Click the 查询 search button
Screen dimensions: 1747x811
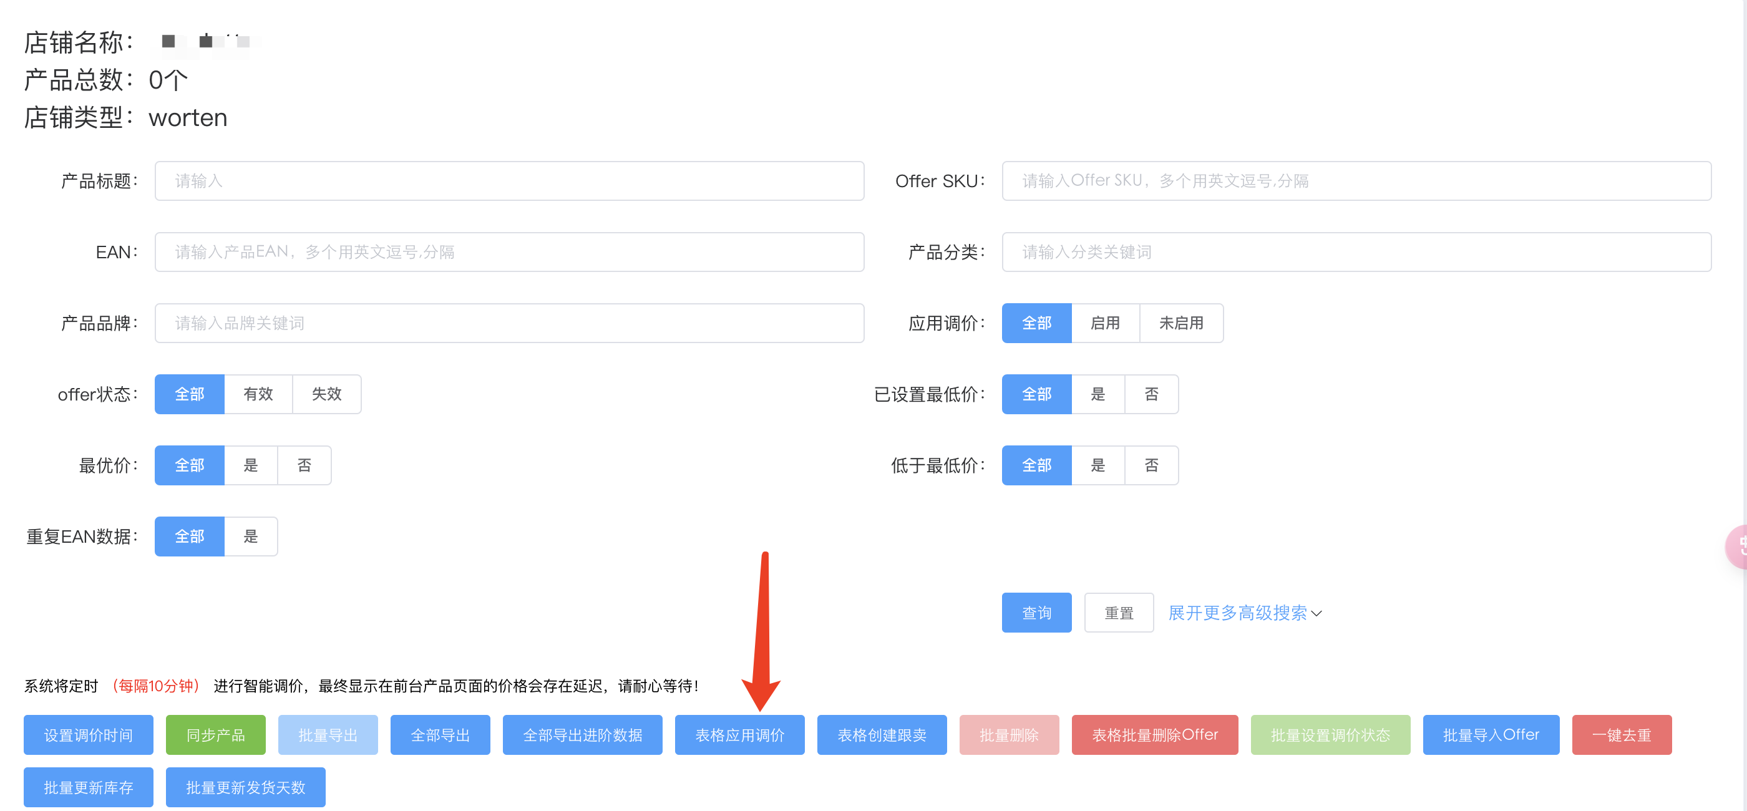pos(1036,613)
